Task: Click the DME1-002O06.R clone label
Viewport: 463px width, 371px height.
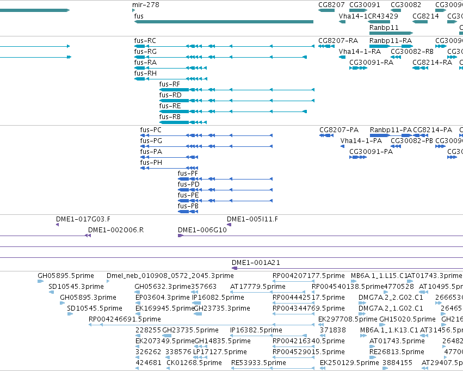Action: click(x=116, y=230)
